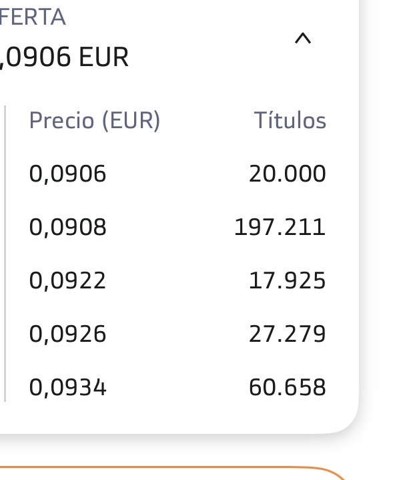The image size is (407, 480).
Task: Click the 0,0906 EUR best offer price
Action: (x=64, y=57)
